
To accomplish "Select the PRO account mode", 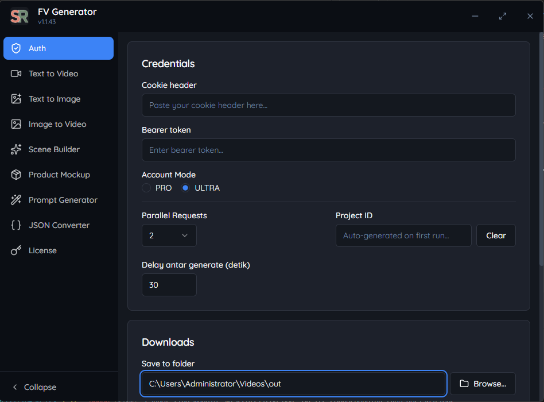I will point(146,188).
